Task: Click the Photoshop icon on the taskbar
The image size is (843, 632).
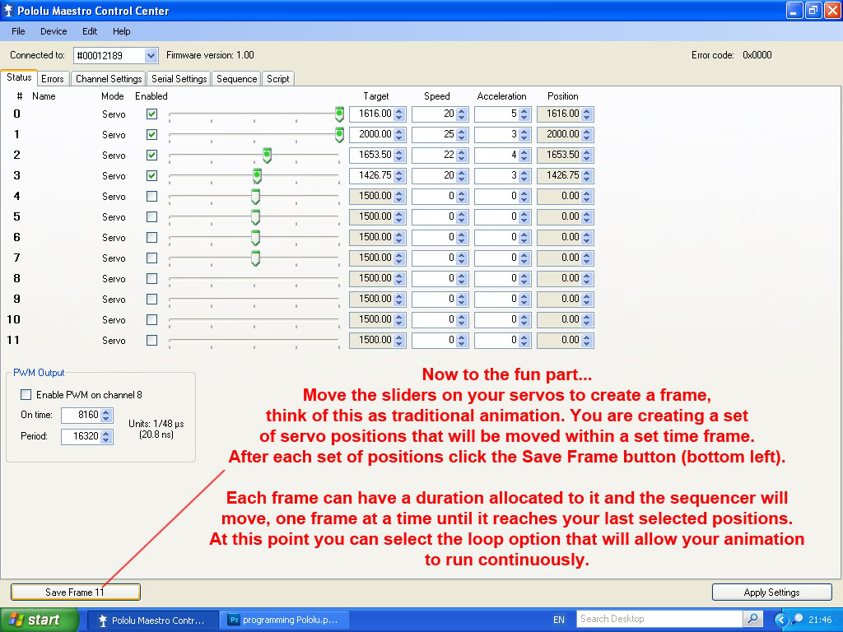Action: [234, 620]
